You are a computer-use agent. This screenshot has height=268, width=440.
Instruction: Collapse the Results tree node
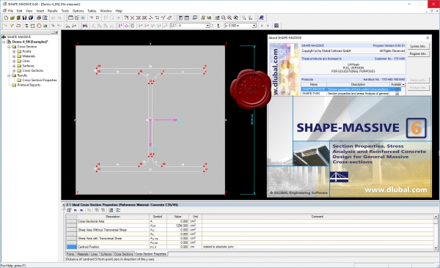point(9,75)
